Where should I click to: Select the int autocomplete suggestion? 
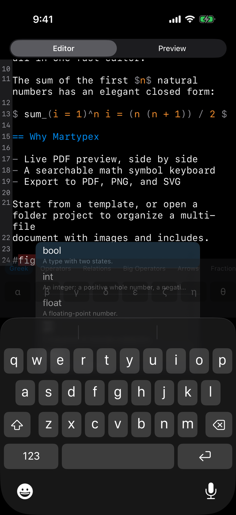click(x=118, y=281)
